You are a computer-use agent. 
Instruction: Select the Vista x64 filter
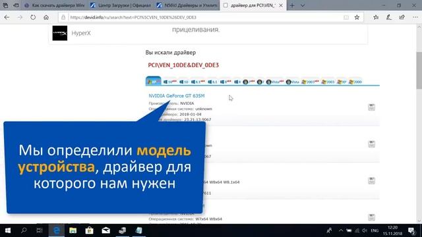pos(275,82)
